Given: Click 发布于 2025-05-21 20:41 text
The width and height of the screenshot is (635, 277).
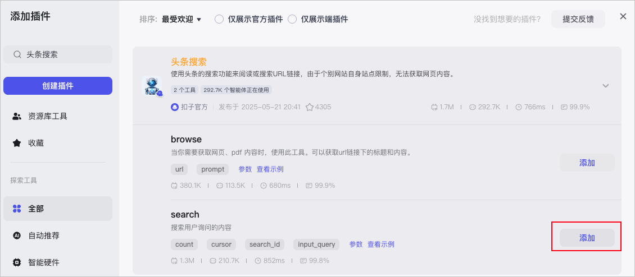Looking at the screenshot, I should coord(260,107).
